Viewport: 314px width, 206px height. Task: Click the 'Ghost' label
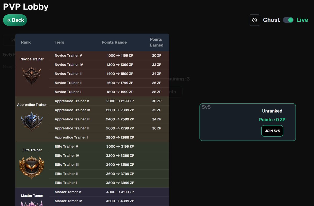pos(271,20)
